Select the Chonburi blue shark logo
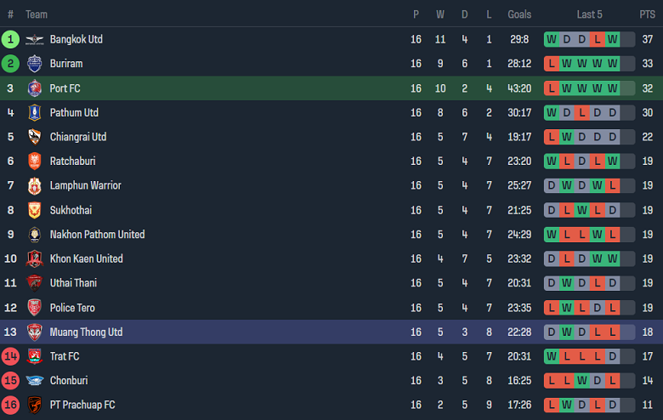Image resolution: width=663 pixels, height=420 pixels. click(34, 381)
